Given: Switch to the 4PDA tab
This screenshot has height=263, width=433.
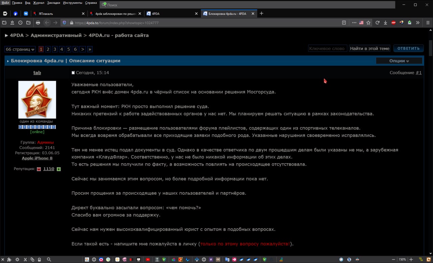Looking at the screenshot, I should (x=173, y=14).
